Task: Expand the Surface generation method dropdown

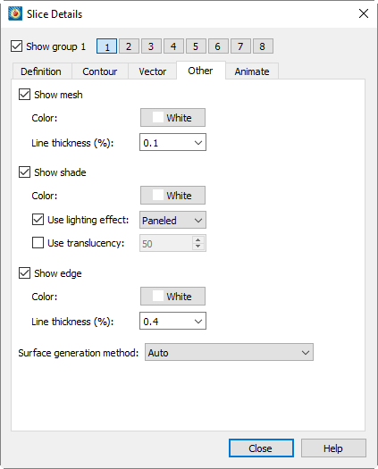Action: (229, 352)
